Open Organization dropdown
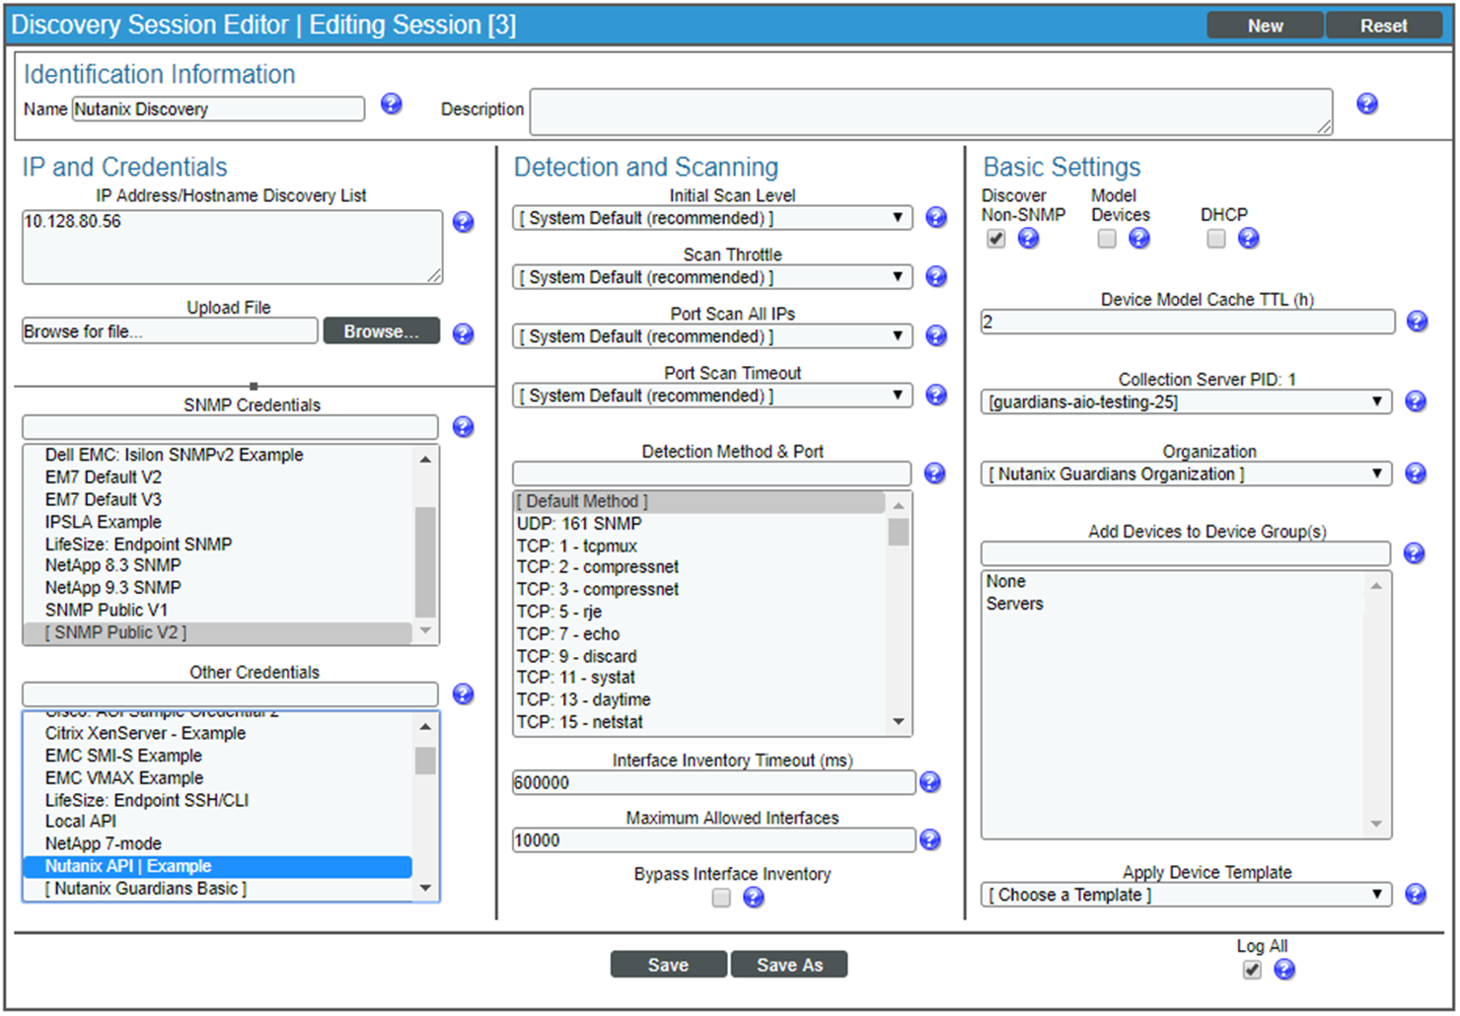The width and height of the screenshot is (1460, 1016). click(x=1187, y=473)
